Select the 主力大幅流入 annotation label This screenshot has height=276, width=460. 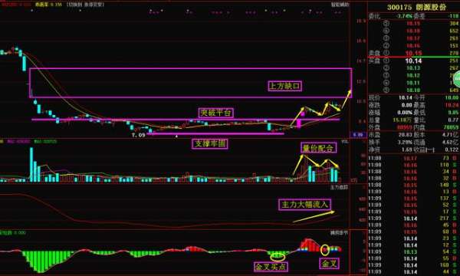tap(305, 205)
